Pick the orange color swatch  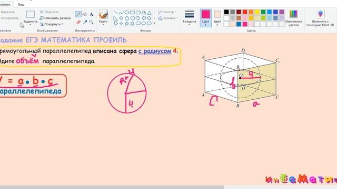251,12
